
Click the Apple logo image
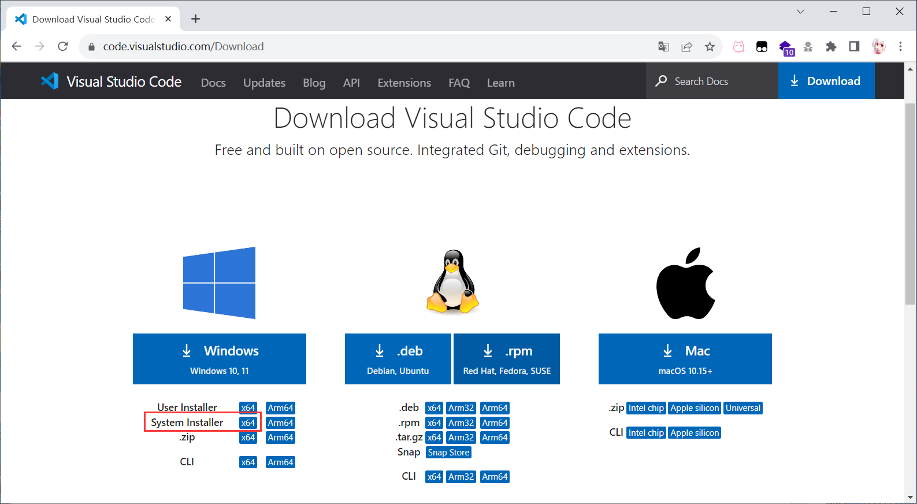685,283
